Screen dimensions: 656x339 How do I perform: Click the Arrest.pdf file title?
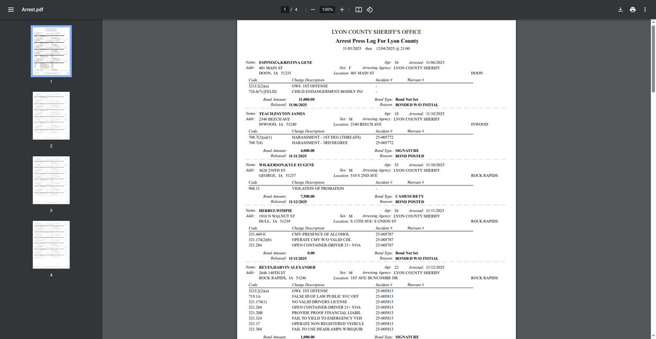click(33, 10)
